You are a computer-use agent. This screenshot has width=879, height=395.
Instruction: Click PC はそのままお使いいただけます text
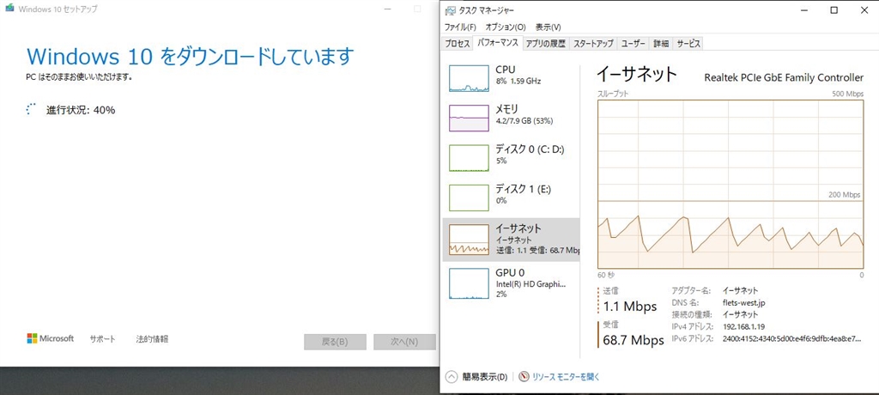coord(79,77)
